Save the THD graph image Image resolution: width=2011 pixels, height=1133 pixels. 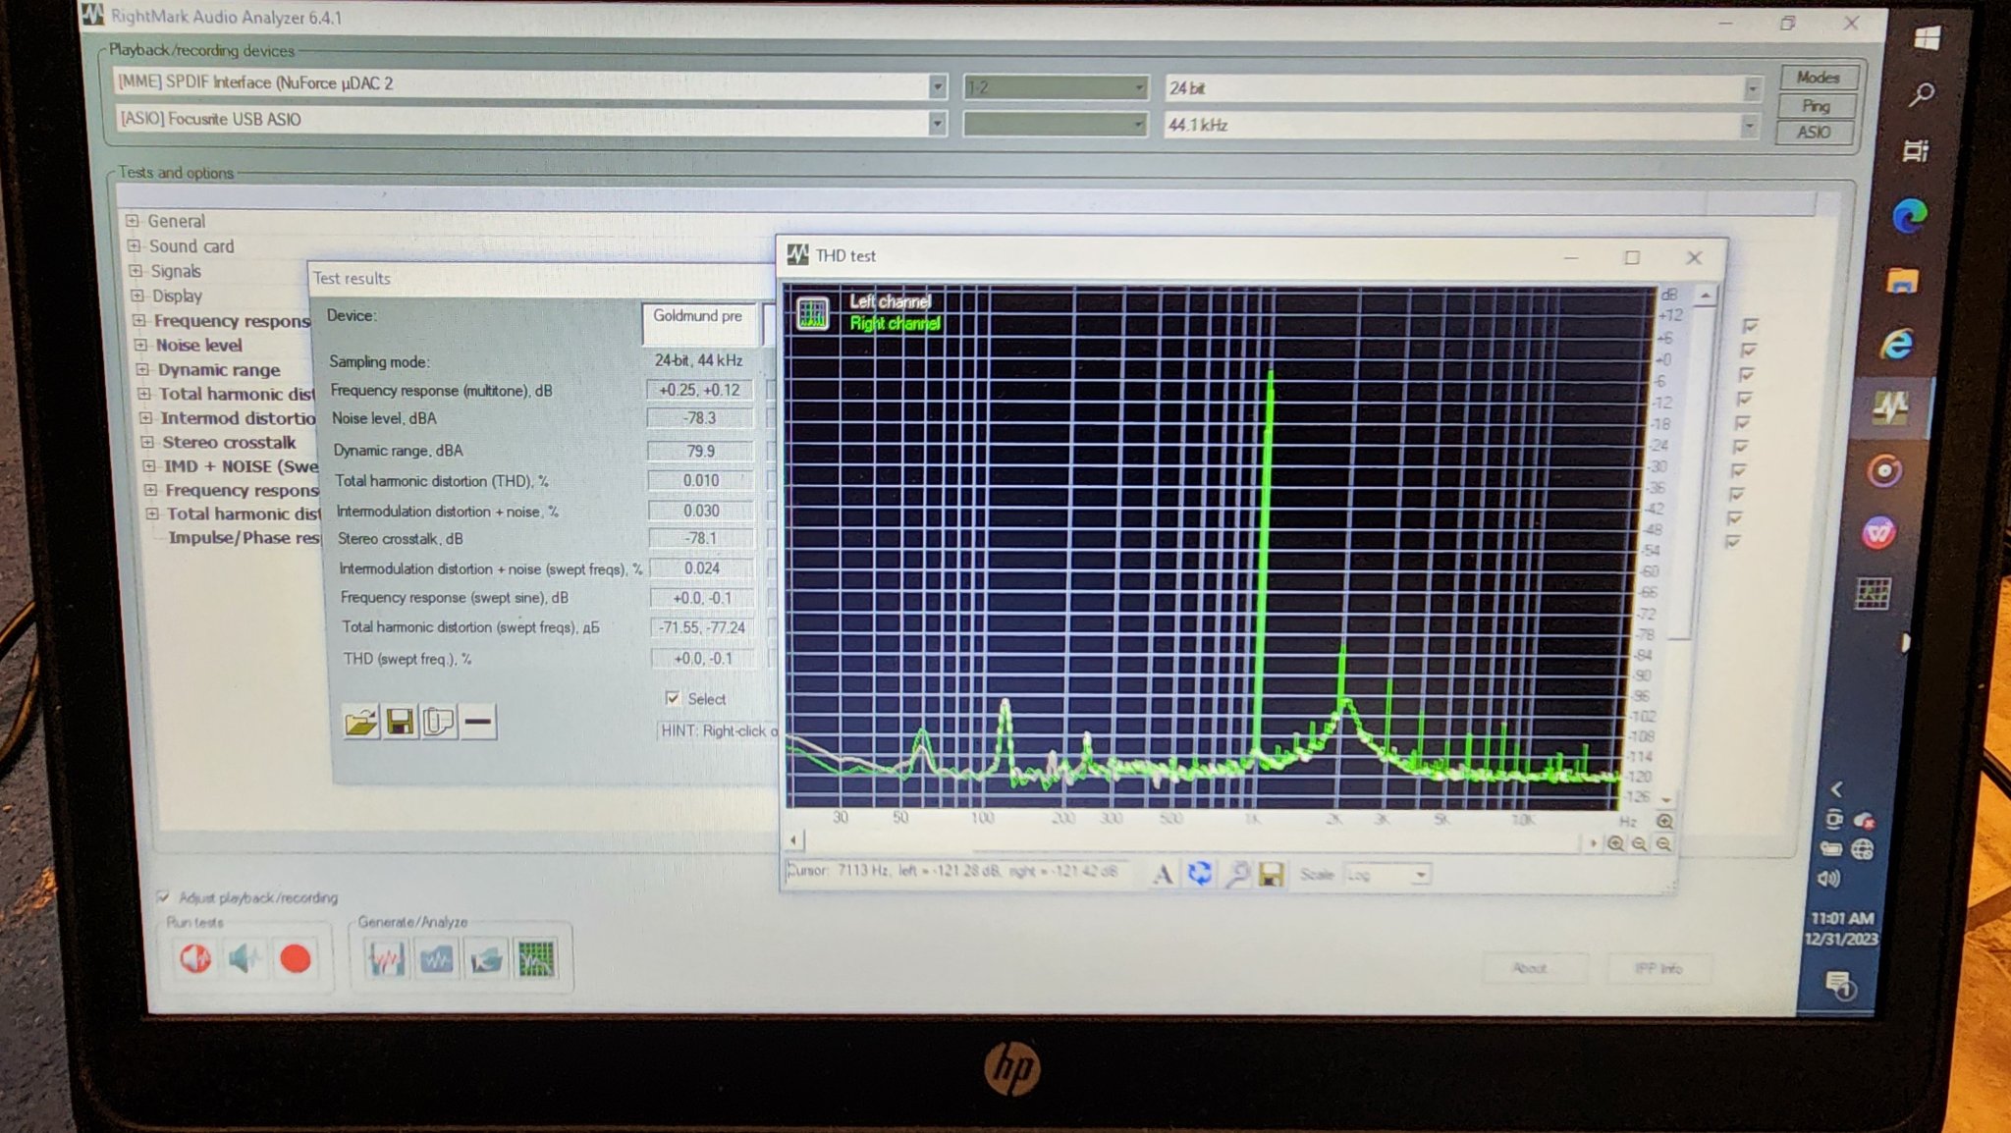[x=1272, y=873]
